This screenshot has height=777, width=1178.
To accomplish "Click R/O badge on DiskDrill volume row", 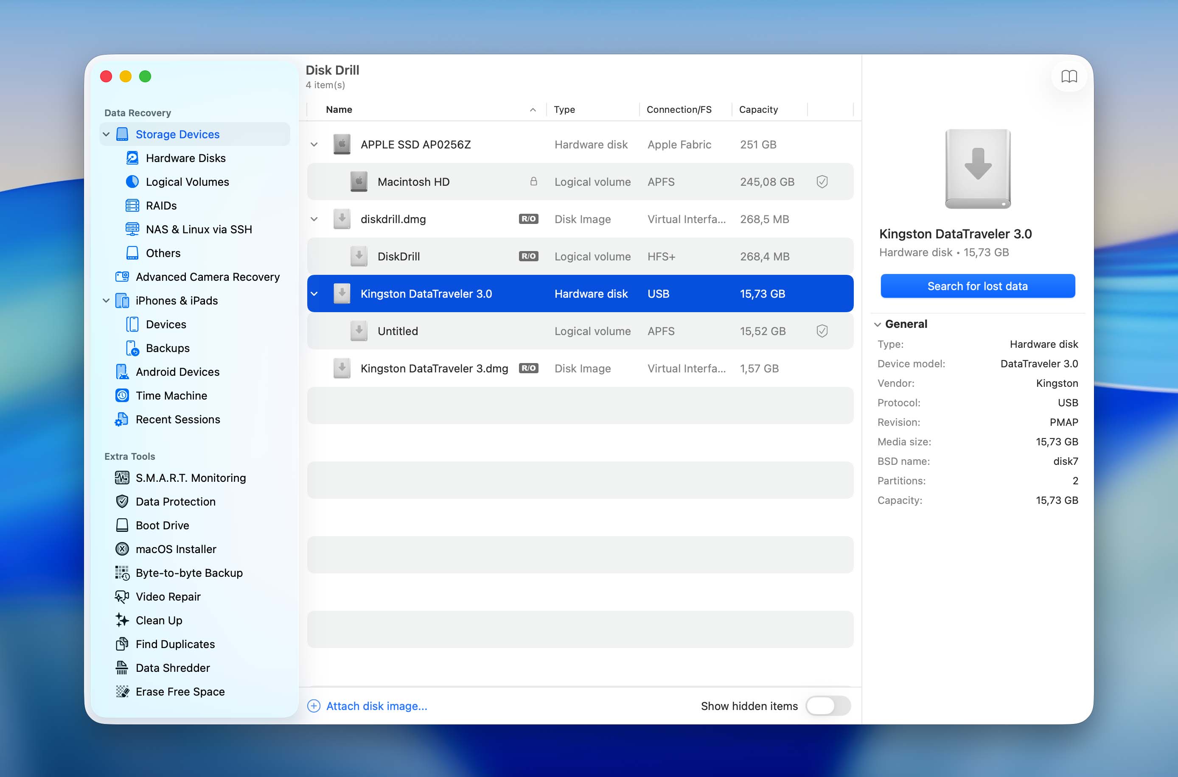I will (x=528, y=256).
